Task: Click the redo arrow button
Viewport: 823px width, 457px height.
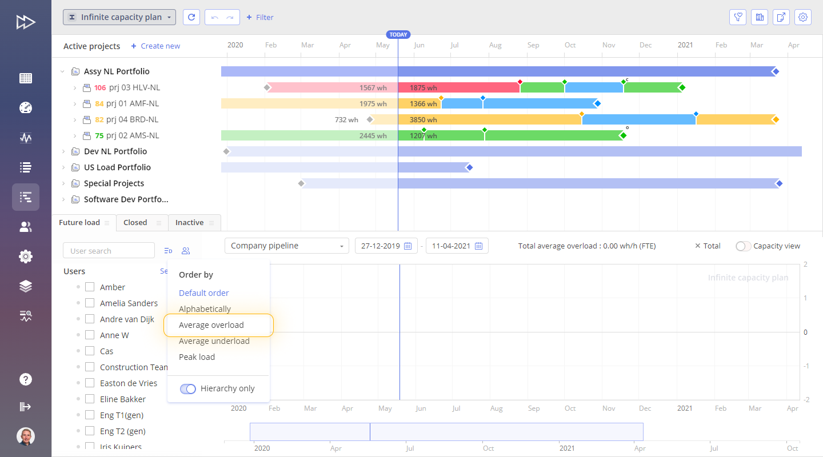Action: 230,17
